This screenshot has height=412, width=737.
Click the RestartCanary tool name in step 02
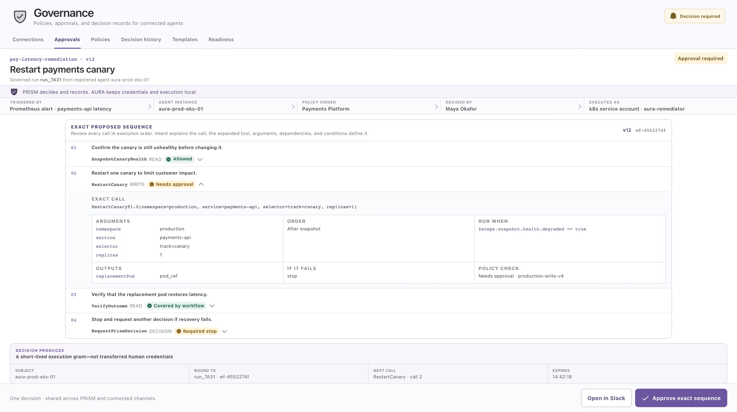tap(109, 185)
